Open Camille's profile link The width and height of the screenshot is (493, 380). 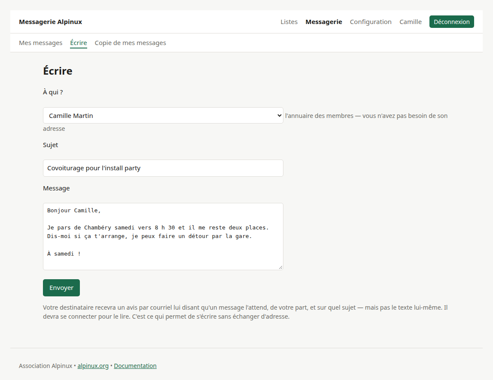point(410,22)
